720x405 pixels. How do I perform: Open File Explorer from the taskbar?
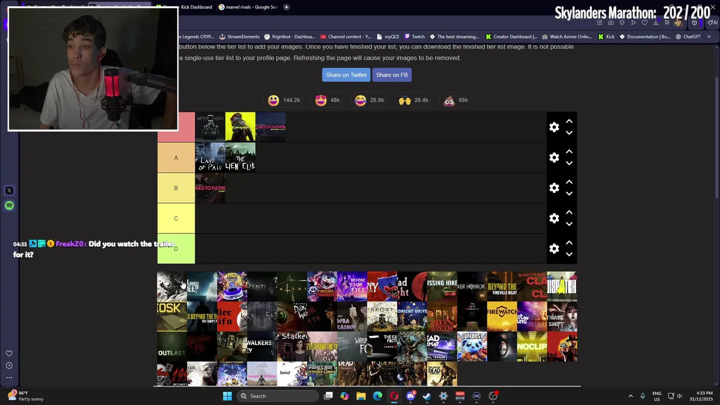361,396
